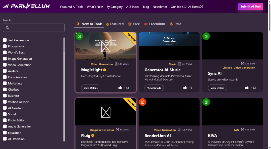
Task: Check the Chatbot filter
Action: (x=5, y=89)
